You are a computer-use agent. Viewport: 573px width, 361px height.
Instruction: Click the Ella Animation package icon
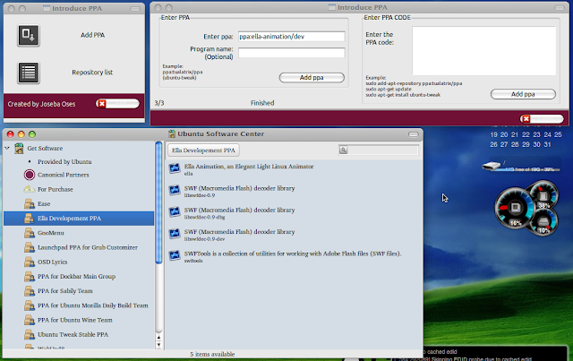[175, 168]
